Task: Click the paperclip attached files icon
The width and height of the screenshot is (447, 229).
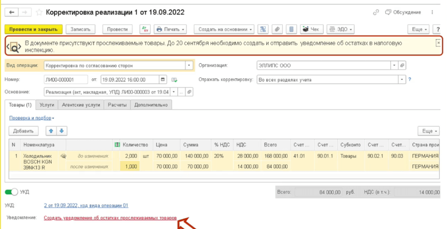Action: (277, 29)
